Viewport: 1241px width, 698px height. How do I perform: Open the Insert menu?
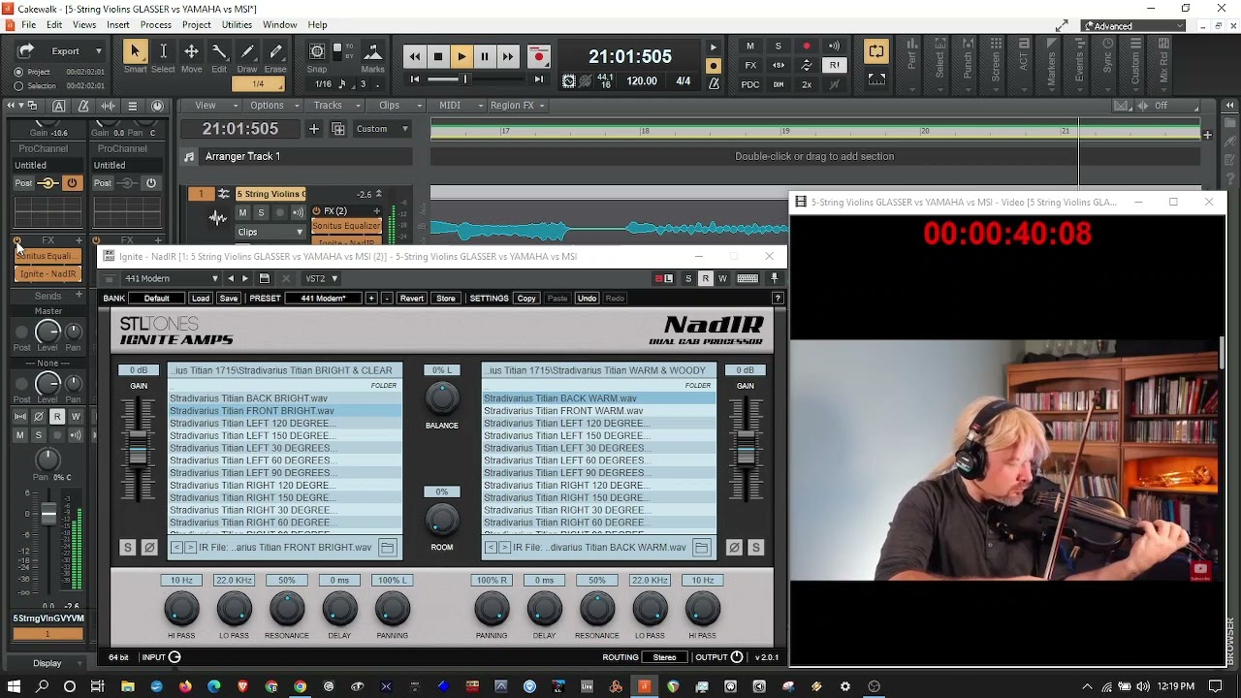tap(118, 24)
